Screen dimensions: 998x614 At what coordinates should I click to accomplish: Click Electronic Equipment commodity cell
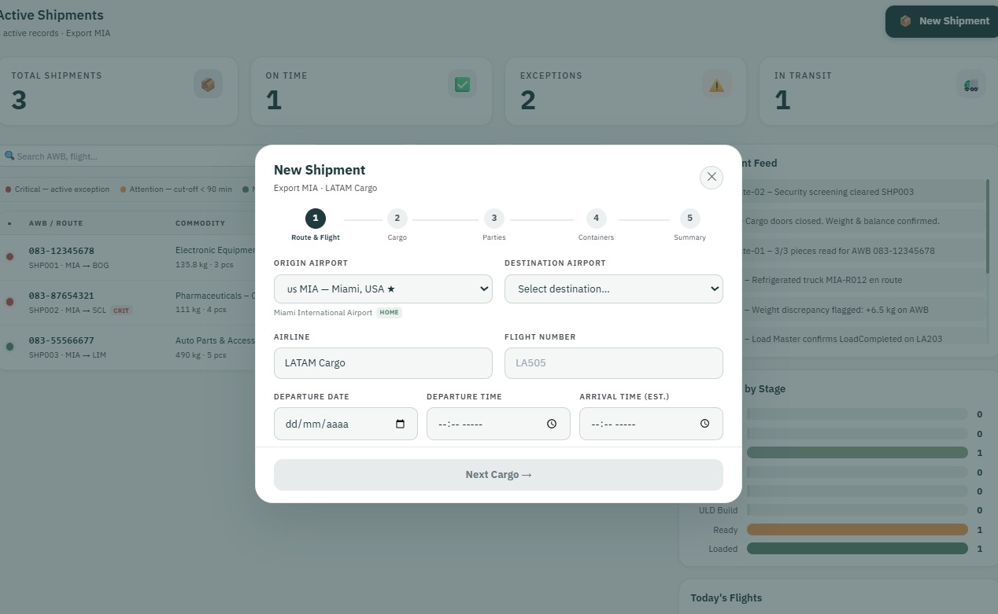(x=215, y=257)
